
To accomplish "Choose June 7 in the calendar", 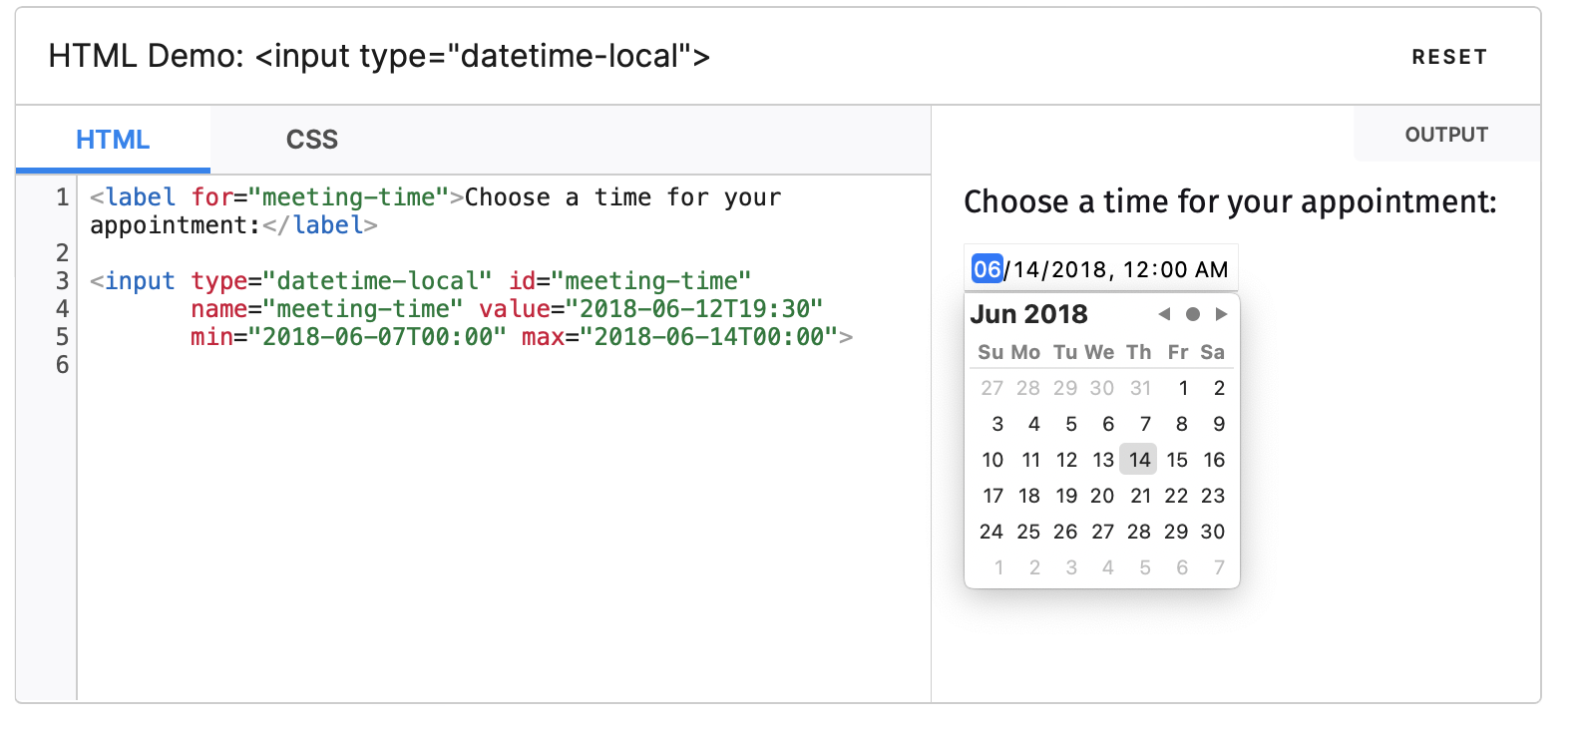I will (1145, 424).
